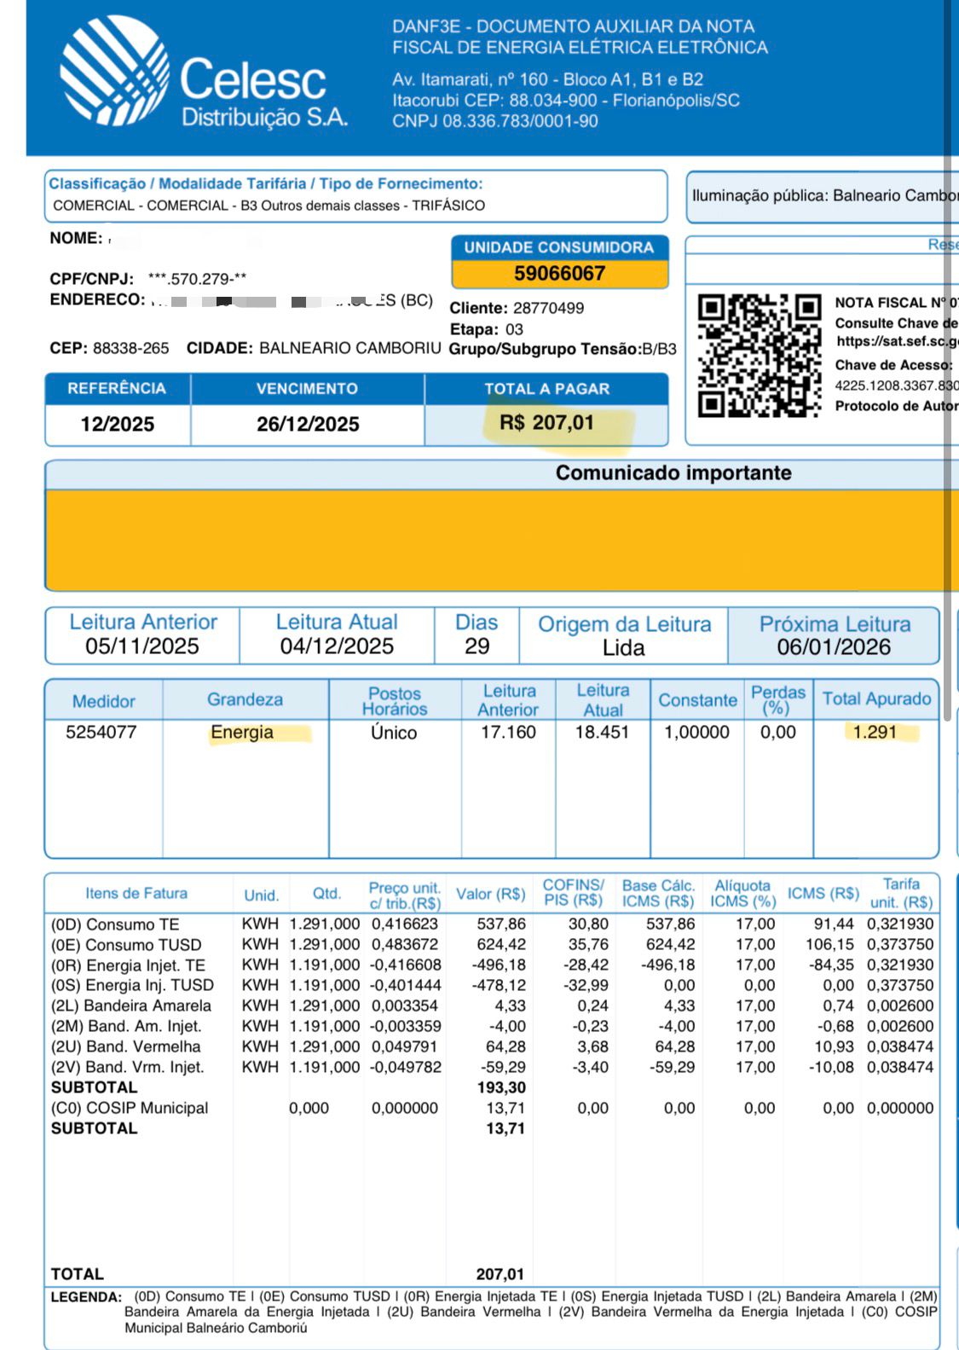
Task: Click the CIDADE value BALNEARIO CAMBORIU
Action: pyautogui.click(x=350, y=349)
